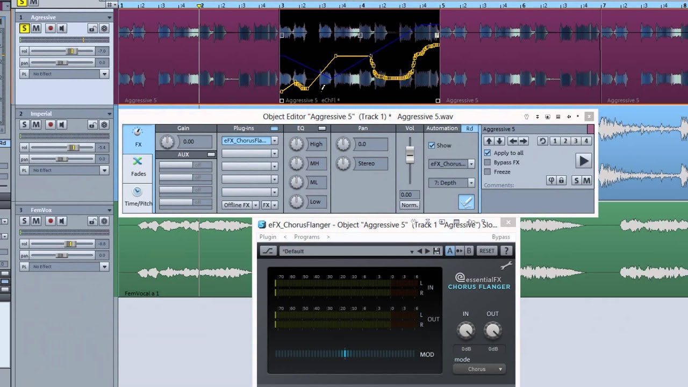Enable the Bypass FX checkbox
The height and width of the screenshot is (387, 688).
point(488,162)
